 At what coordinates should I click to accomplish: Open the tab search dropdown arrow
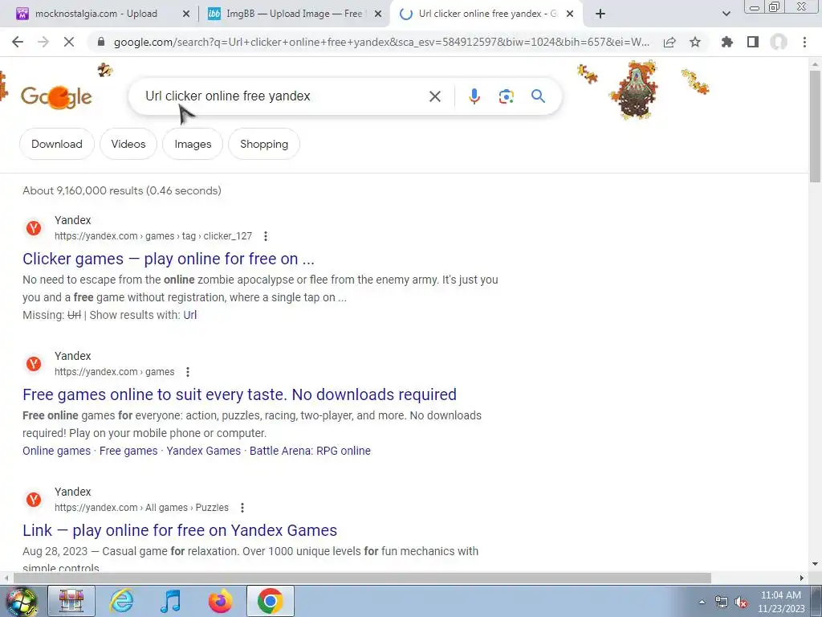(x=726, y=14)
